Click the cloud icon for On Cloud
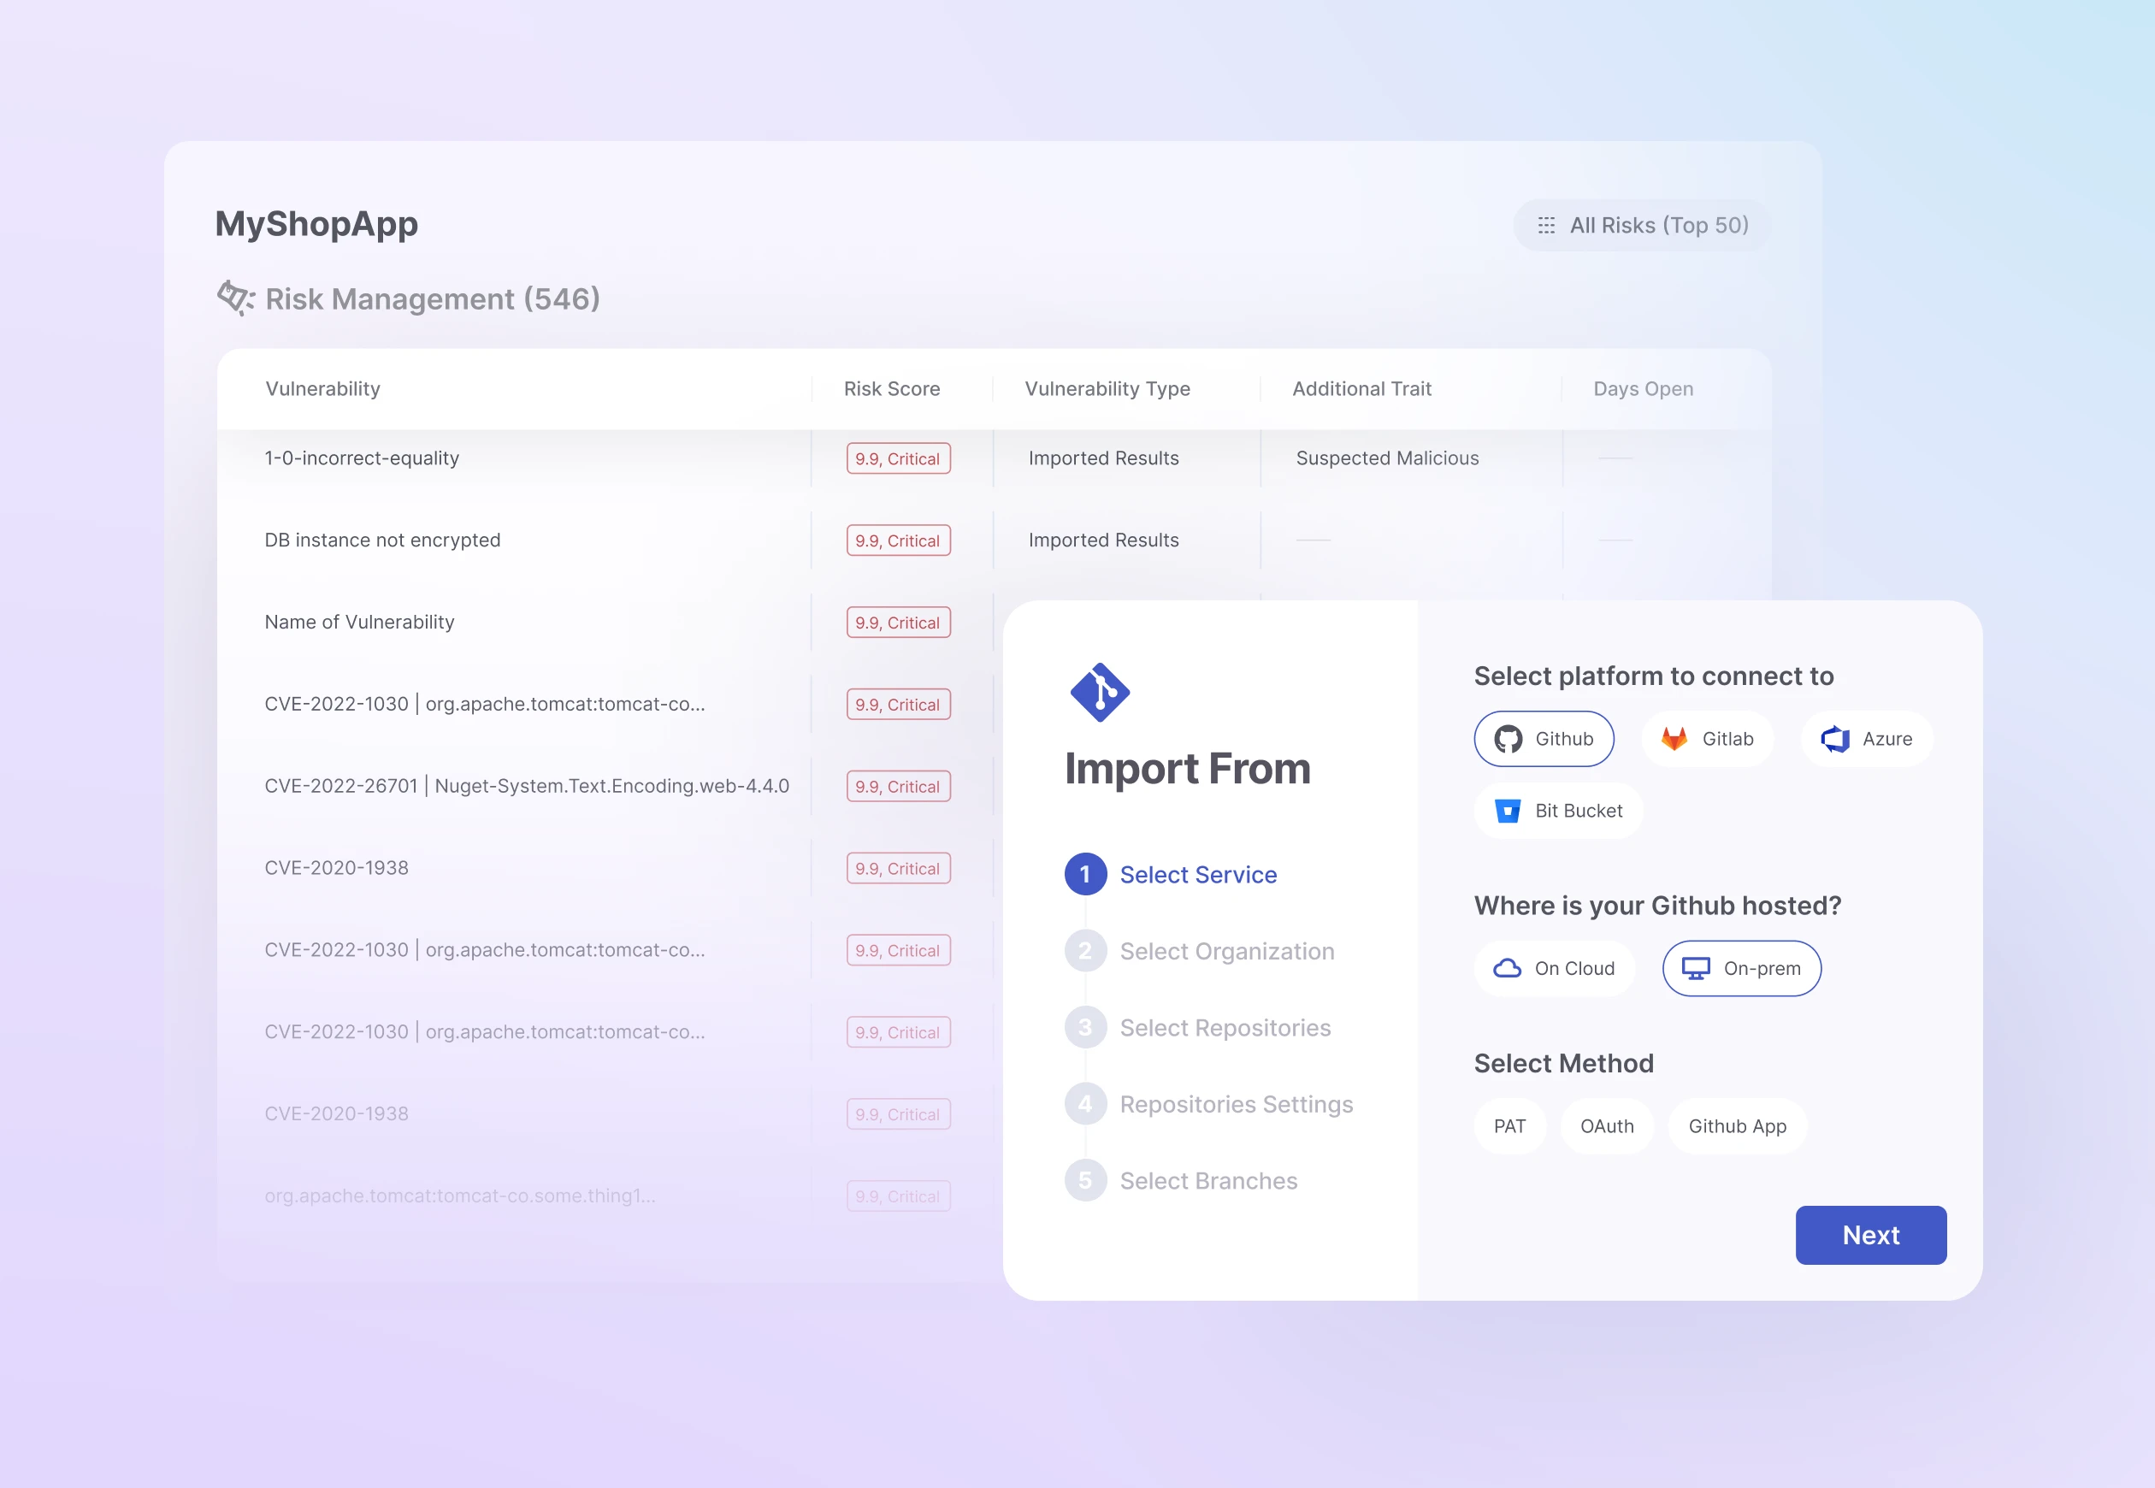The image size is (2155, 1488). (1507, 969)
